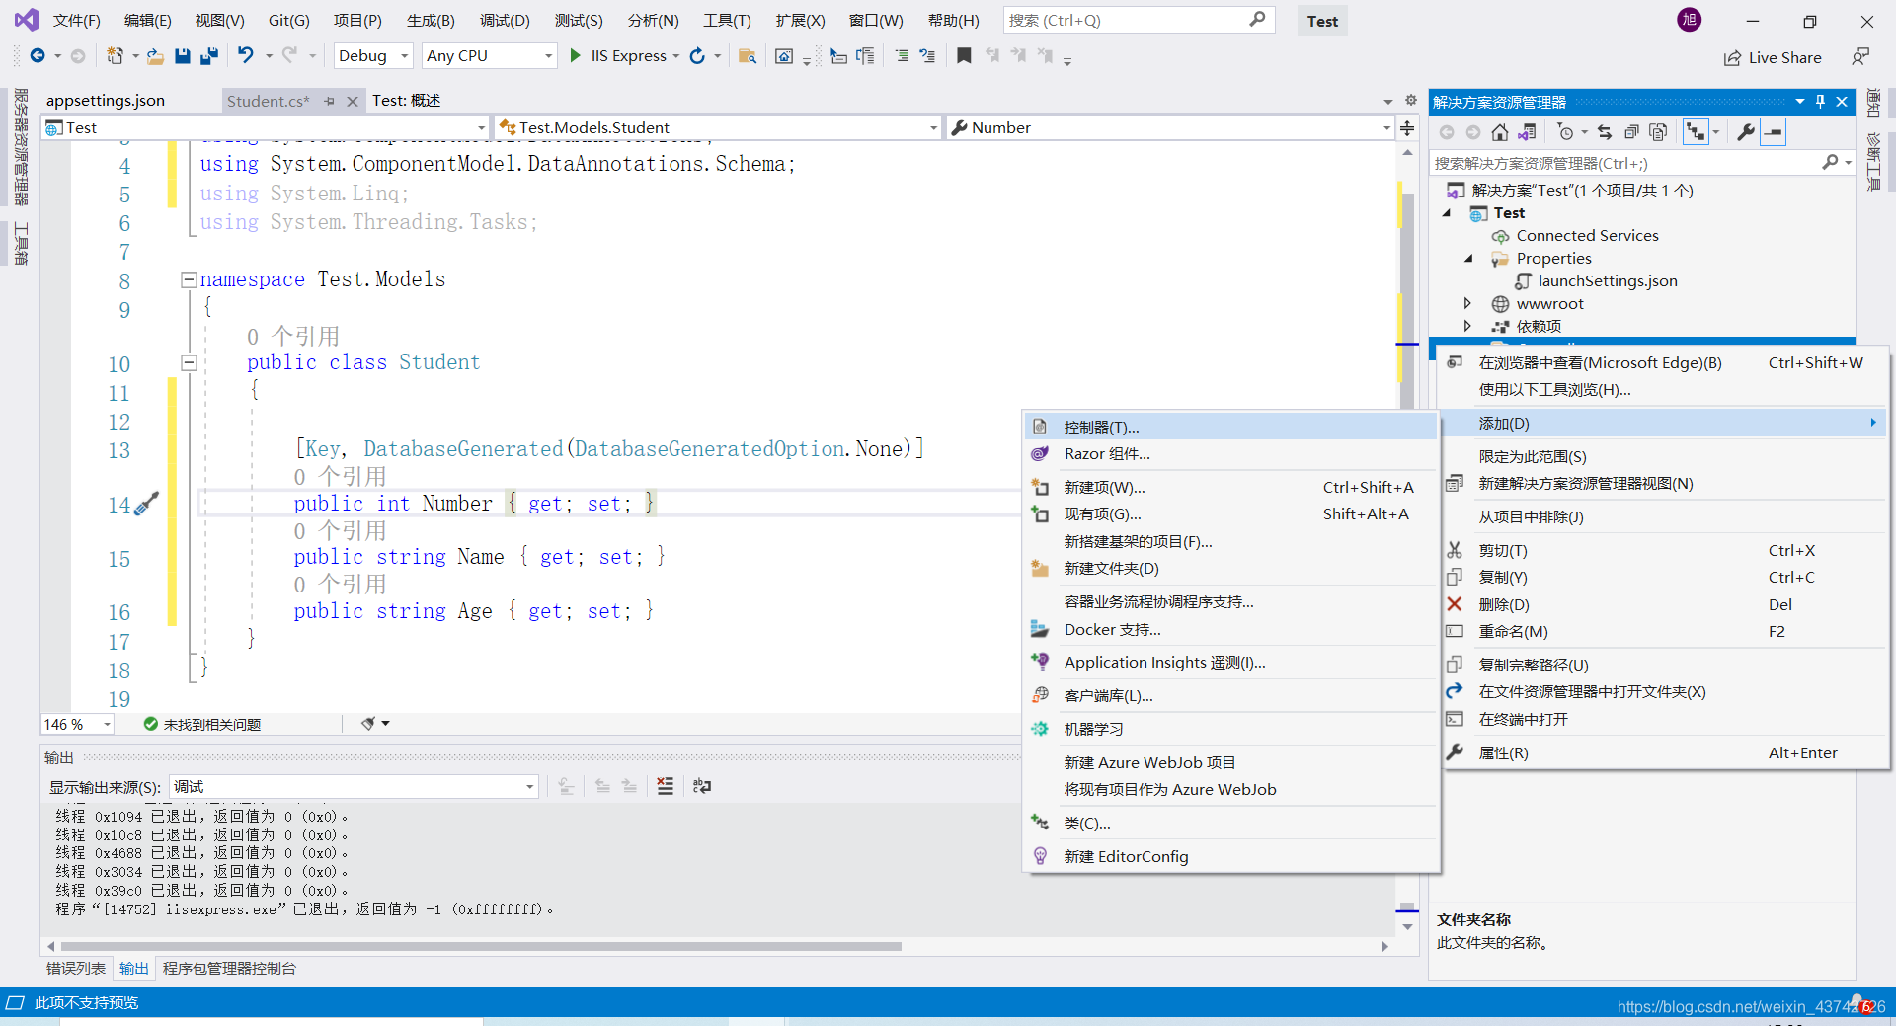Select 新建文件夹(D) from the submenu

pos(1230,569)
